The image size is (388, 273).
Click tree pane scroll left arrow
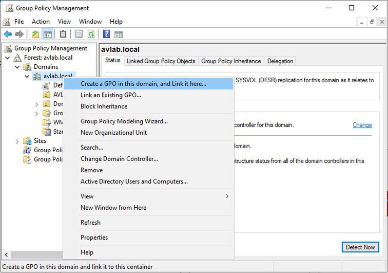tap(6, 254)
